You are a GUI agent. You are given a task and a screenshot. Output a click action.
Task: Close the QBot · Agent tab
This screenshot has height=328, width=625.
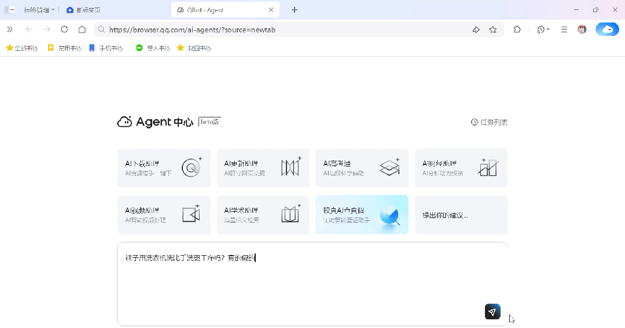tap(271, 10)
